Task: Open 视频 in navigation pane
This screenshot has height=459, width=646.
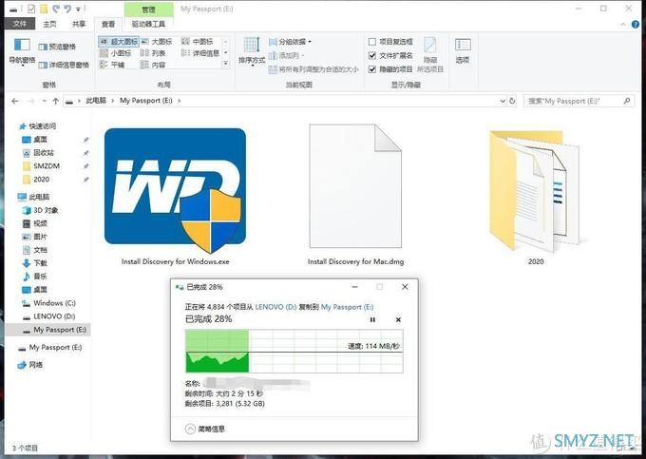Action: [40, 223]
